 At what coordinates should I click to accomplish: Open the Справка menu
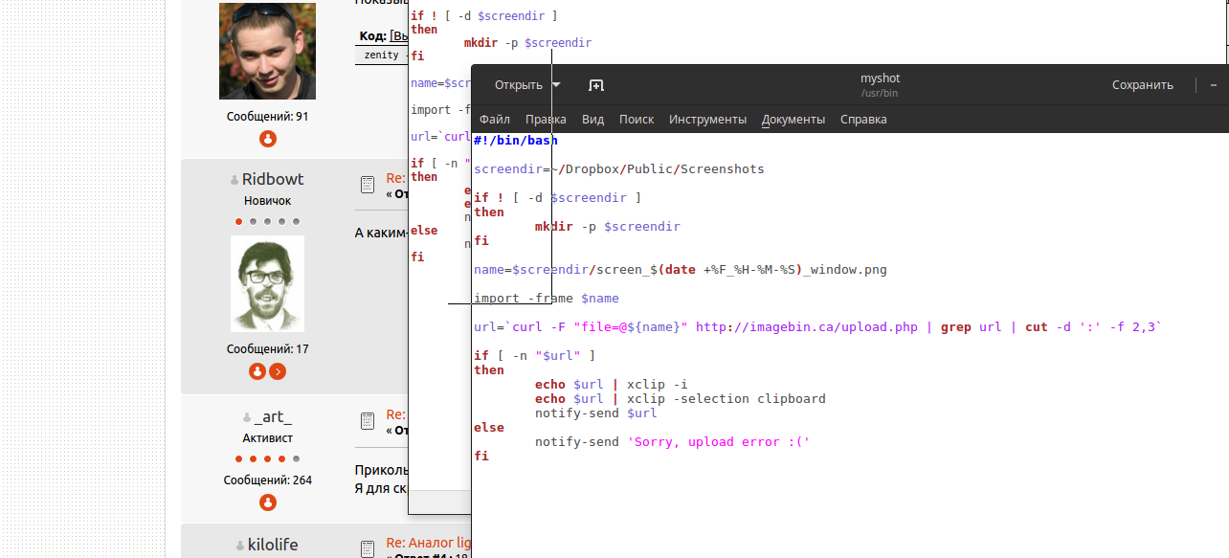(863, 120)
